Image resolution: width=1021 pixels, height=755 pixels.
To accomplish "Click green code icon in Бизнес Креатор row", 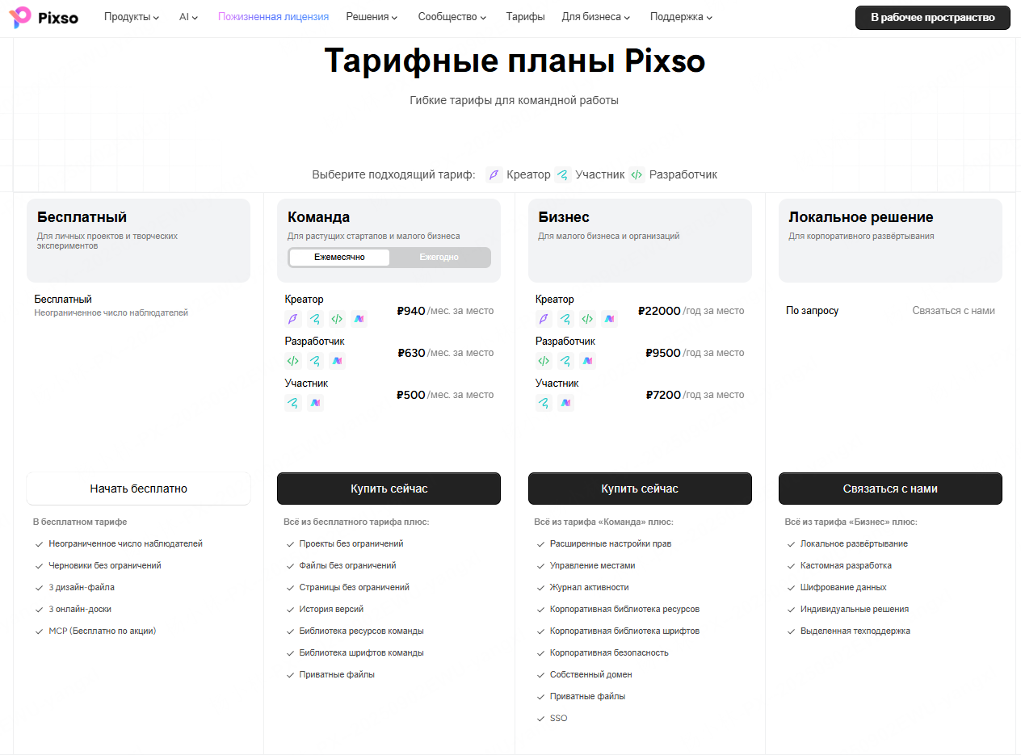I will [x=587, y=318].
